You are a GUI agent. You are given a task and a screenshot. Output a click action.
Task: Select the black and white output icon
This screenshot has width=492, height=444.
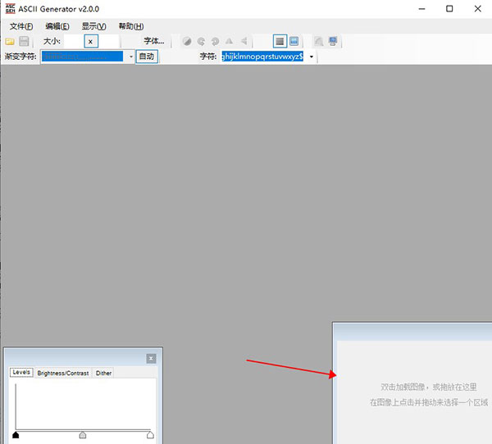coord(280,41)
